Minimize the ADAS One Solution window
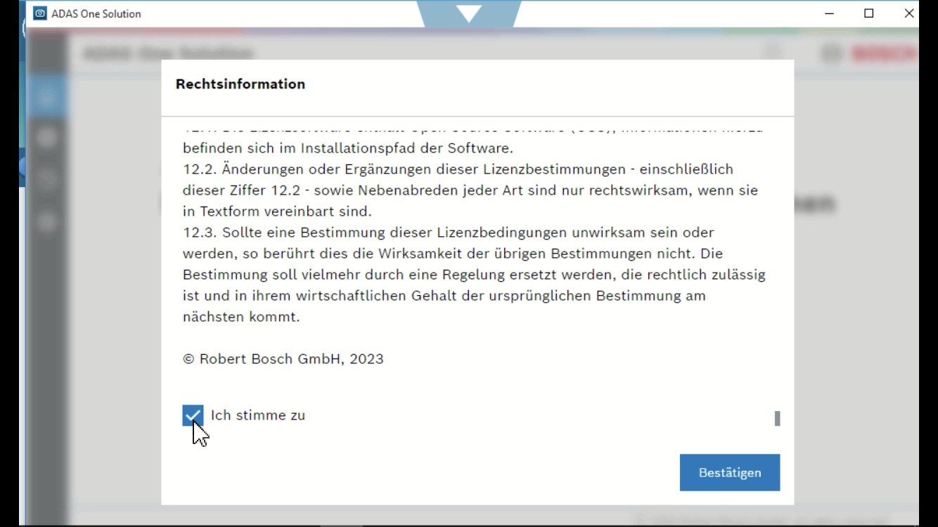Screen dimensions: 938x527 pos(830,13)
